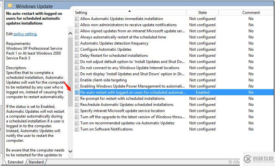The height and width of the screenshot is (166, 275).
Task: Click the description pane scrollbar thumb
Action: pos(70,72)
